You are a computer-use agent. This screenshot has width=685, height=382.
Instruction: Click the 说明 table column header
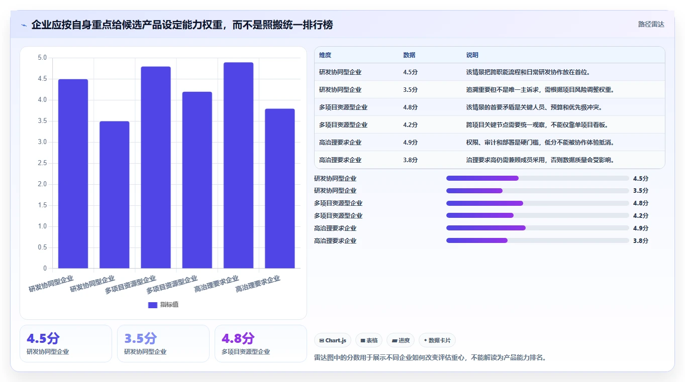pyautogui.click(x=472, y=55)
